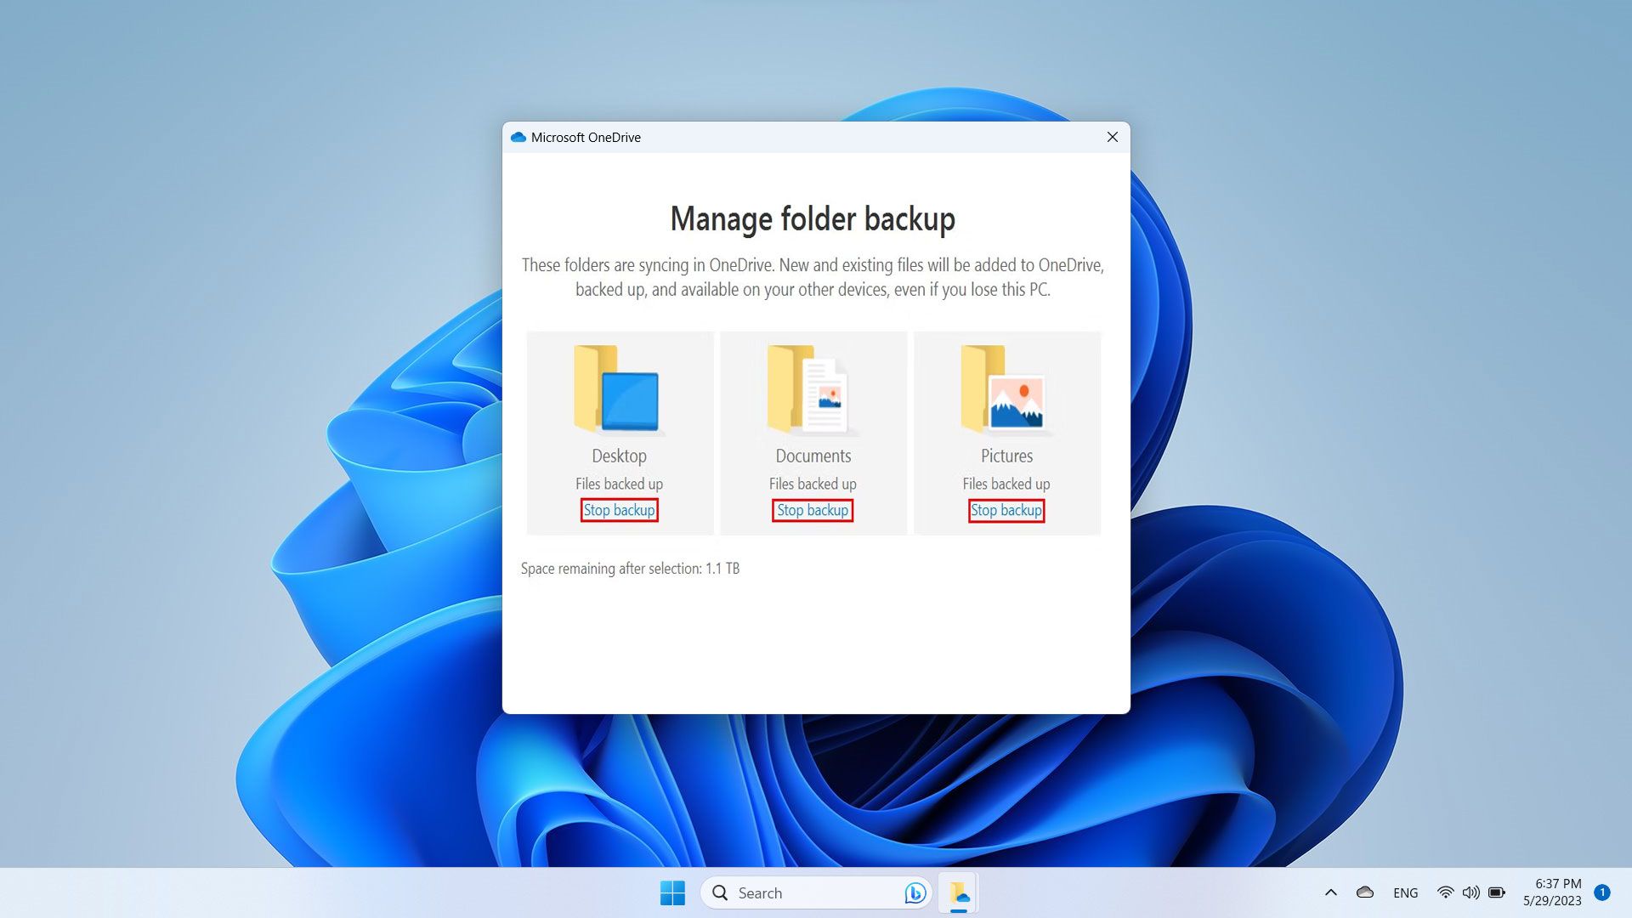Switch ENG input language indicator
This screenshot has height=918, width=1632.
1405,892
